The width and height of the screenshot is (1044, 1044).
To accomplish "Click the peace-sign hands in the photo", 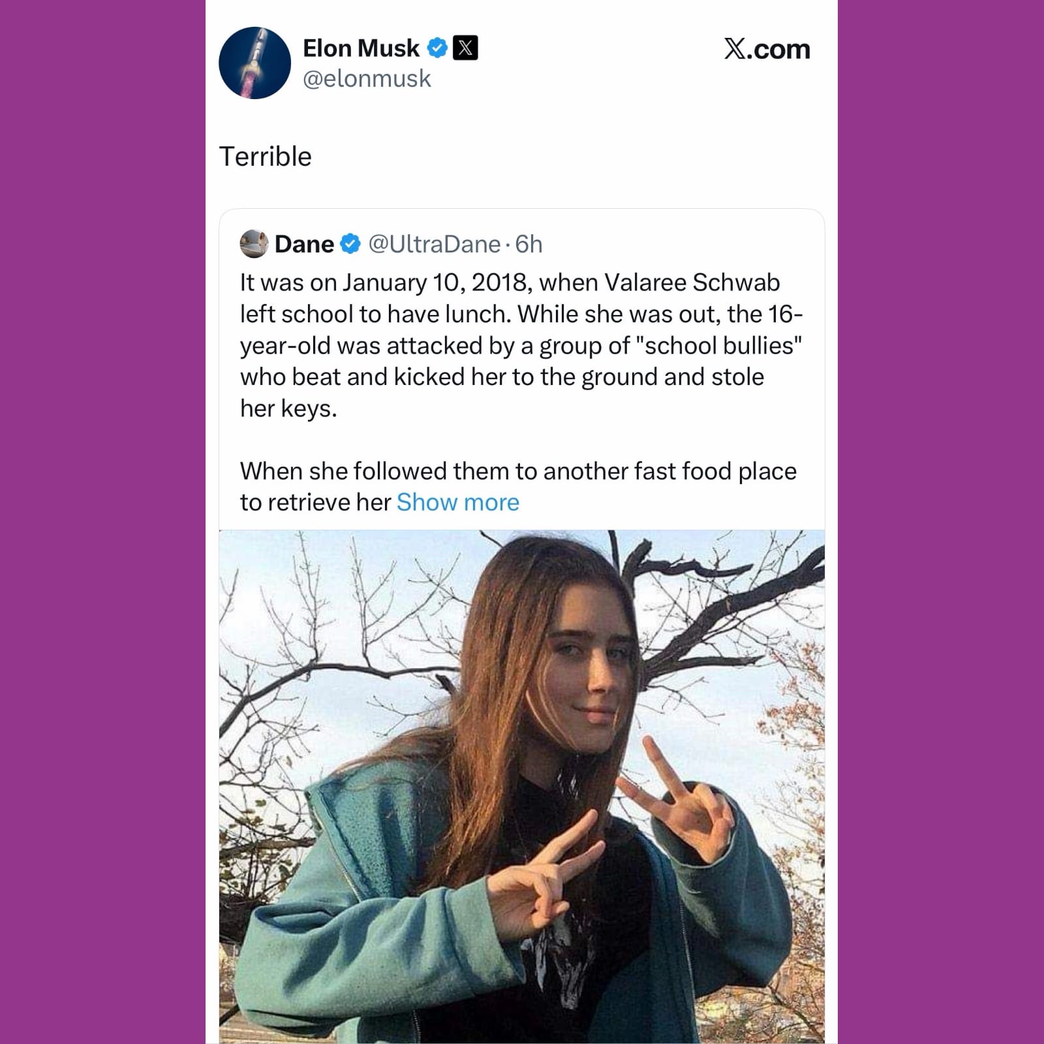I will 679,803.
